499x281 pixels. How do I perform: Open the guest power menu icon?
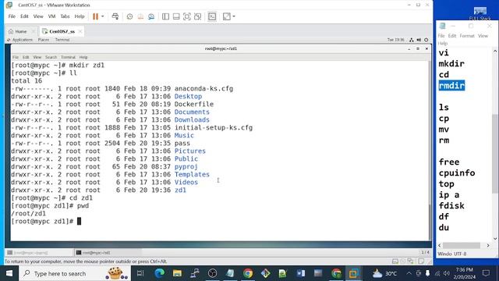pyautogui.click(x=426, y=40)
